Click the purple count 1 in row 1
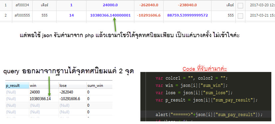Viewport: 275px width, 124px height. click(71, 5)
